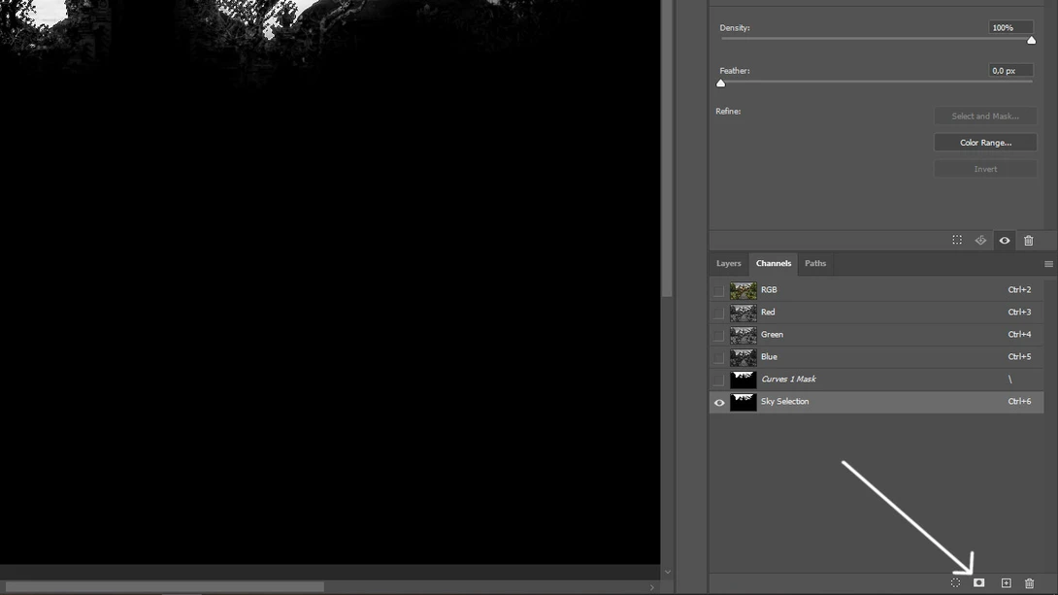Click the Red channel thumbnail
This screenshot has width=1058, height=595.
pyautogui.click(x=743, y=312)
